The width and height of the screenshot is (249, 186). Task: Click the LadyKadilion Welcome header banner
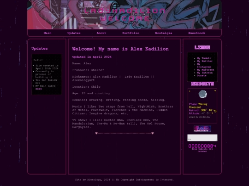pos(125,15)
